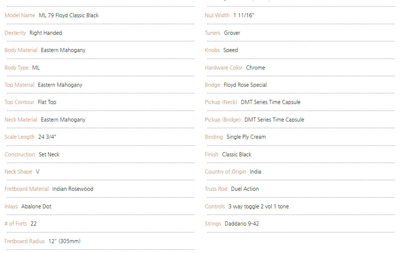Screen dimensions: 405x253
Task: Click the Body Material label
Action: (x=21, y=50)
